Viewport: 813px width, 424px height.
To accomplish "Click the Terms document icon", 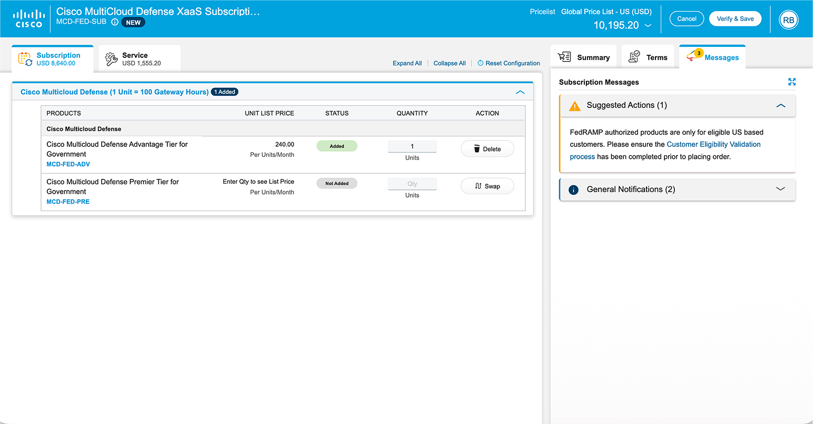I will click(x=634, y=57).
